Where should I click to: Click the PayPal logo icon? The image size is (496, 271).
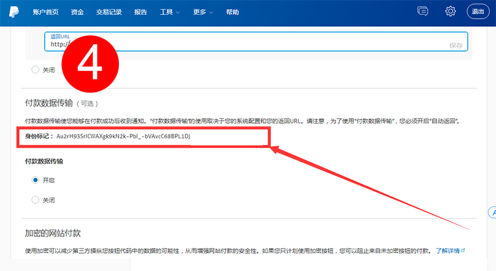pos(12,12)
